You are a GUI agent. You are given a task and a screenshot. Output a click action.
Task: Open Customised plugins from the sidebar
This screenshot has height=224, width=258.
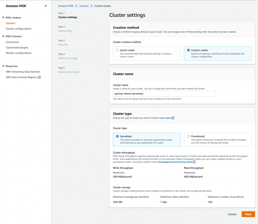(x=17, y=47)
